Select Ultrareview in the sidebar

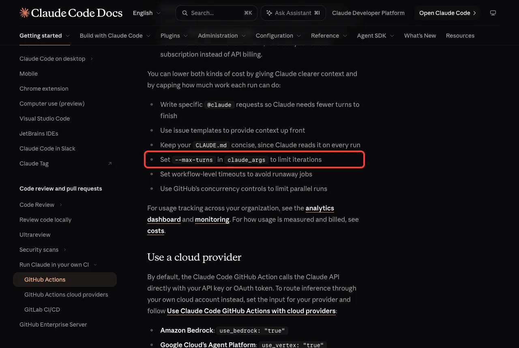[x=35, y=235]
